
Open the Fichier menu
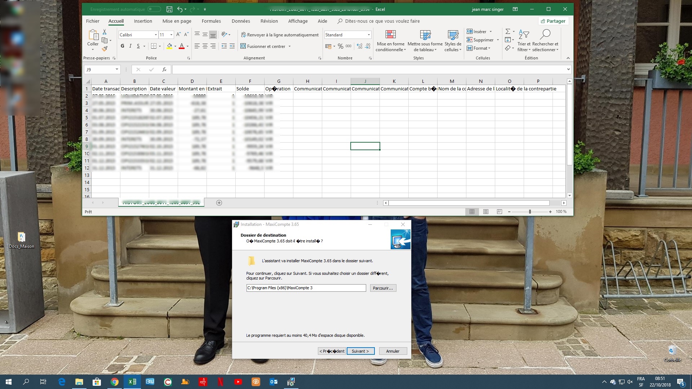click(93, 21)
